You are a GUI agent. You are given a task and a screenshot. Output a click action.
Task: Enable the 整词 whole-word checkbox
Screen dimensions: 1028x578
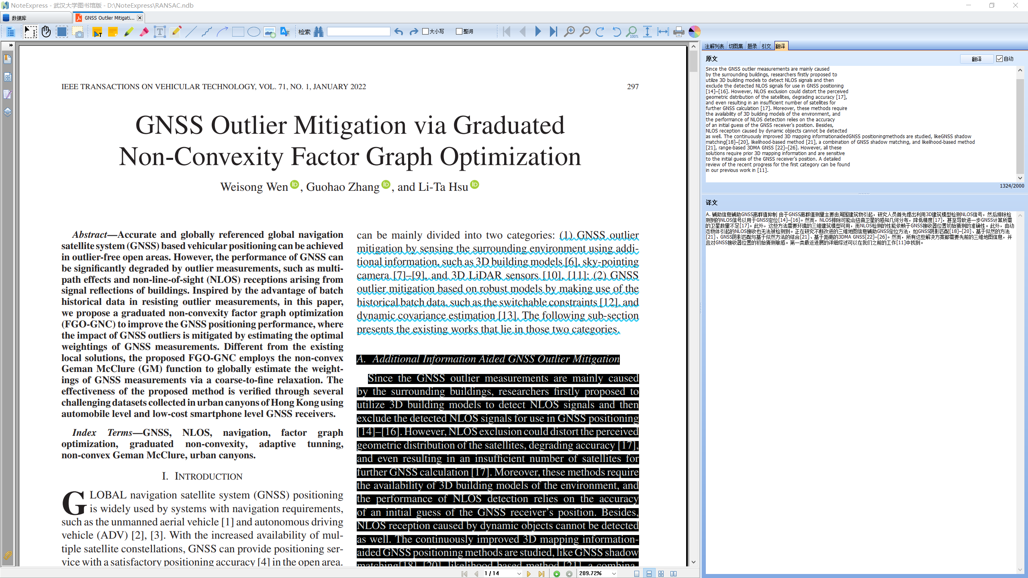coord(459,31)
